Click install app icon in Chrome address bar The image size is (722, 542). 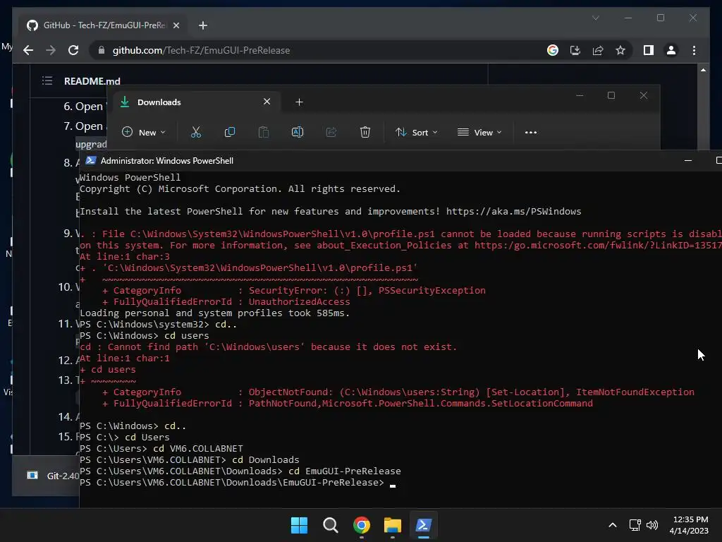pos(575,50)
